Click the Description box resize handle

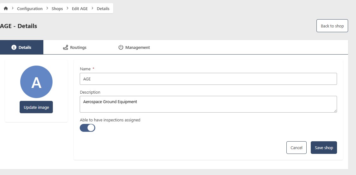pos(335,111)
